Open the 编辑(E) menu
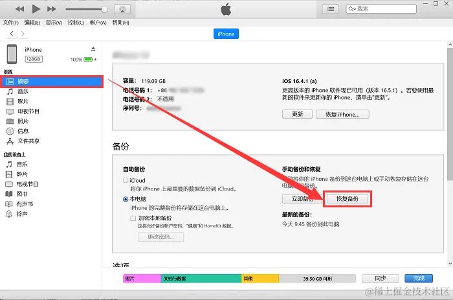The height and width of the screenshot is (300, 453). (32, 23)
